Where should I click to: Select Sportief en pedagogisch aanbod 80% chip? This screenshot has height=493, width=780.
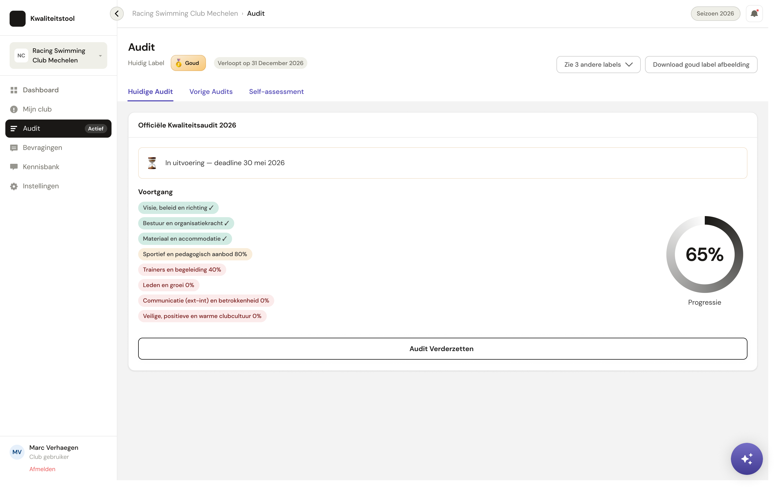195,254
